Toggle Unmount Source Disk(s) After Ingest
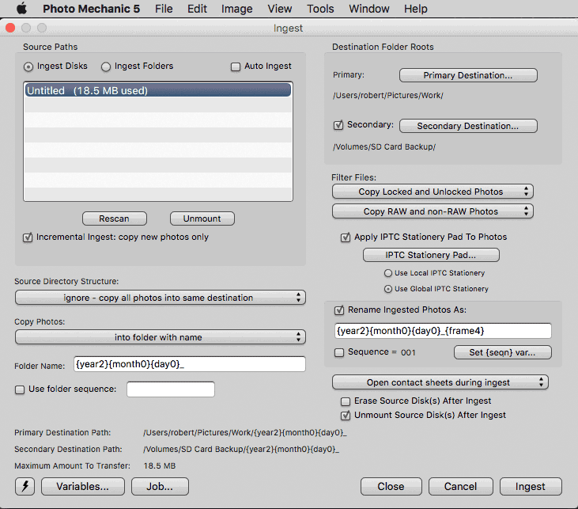This screenshot has height=509, width=578. [346, 416]
